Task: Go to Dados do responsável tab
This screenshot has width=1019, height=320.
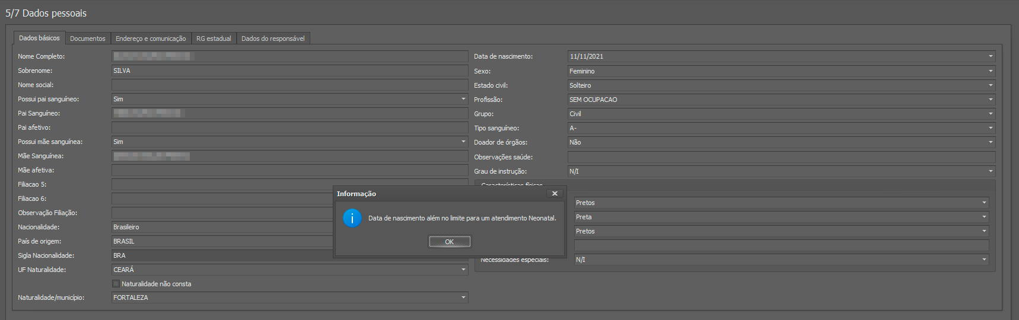Action: click(x=273, y=39)
